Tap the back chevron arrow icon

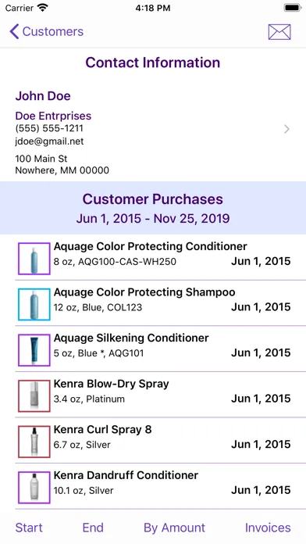(x=14, y=31)
